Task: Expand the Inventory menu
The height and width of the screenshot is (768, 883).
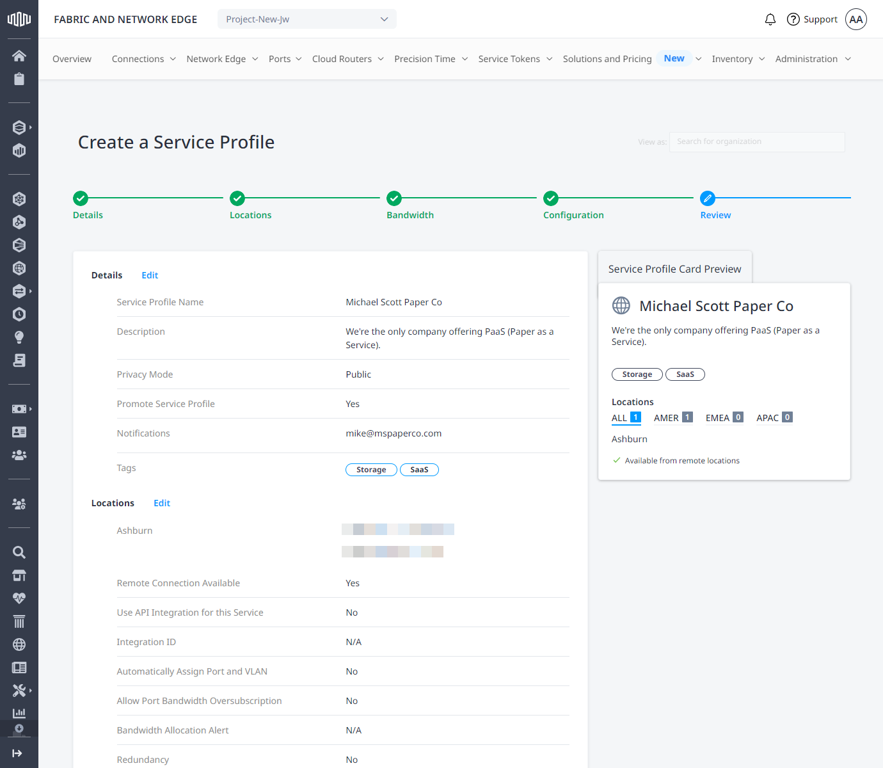Action: click(x=738, y=59)
